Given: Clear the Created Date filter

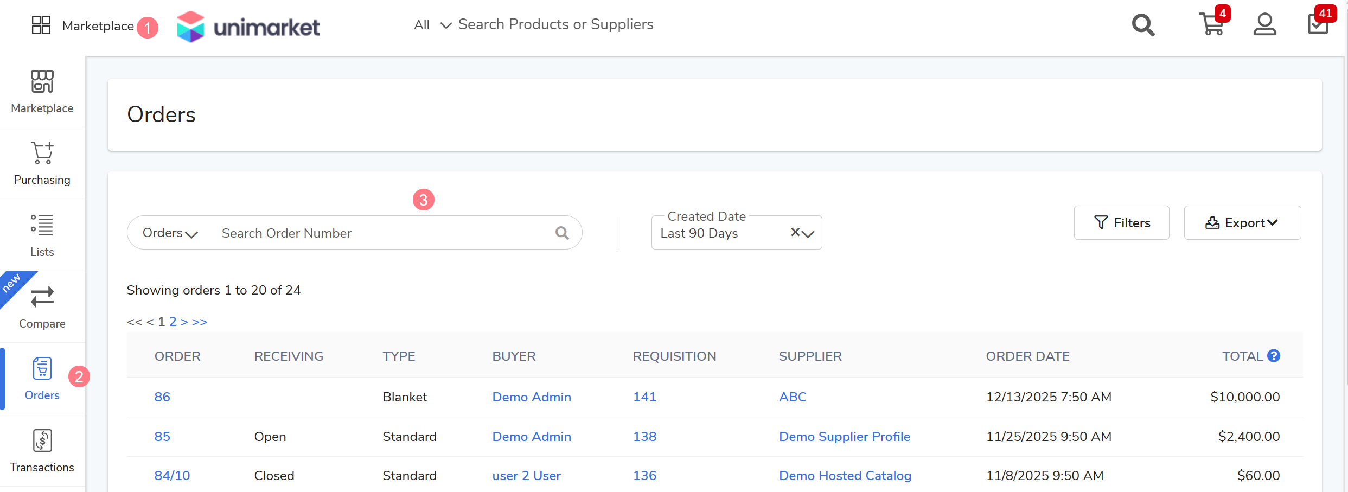Looking at the screenshot, I should click(x=795, y=232).
